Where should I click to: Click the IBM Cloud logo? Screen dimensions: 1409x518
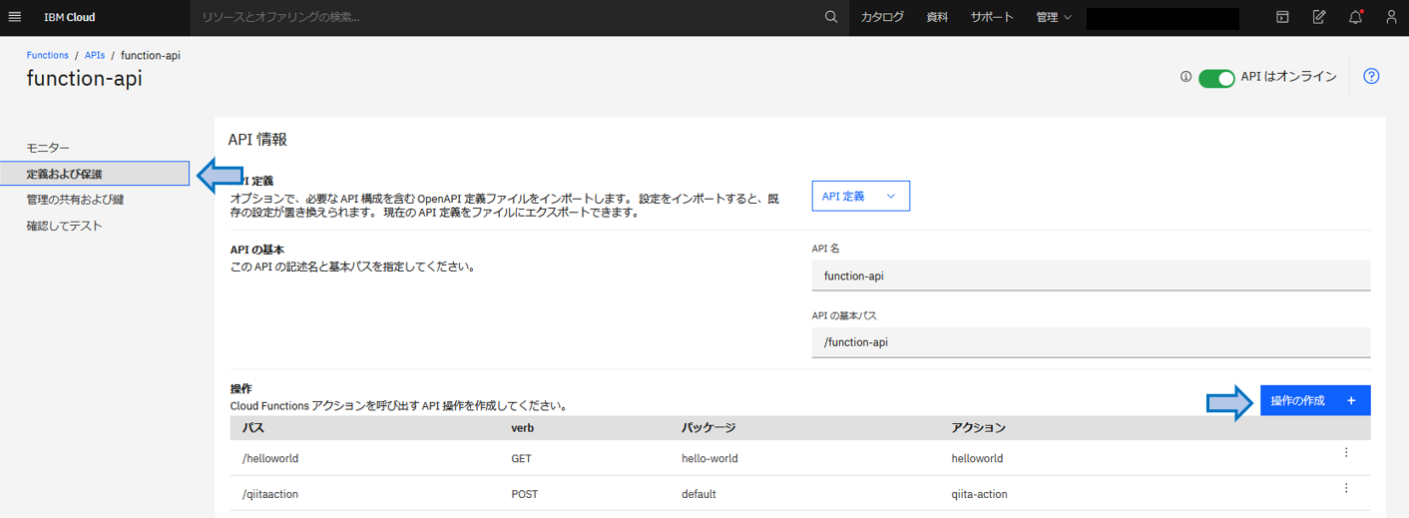point(69,17)
